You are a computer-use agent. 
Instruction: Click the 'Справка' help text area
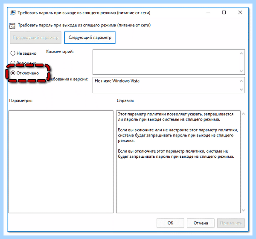click(x=178, y=162)
